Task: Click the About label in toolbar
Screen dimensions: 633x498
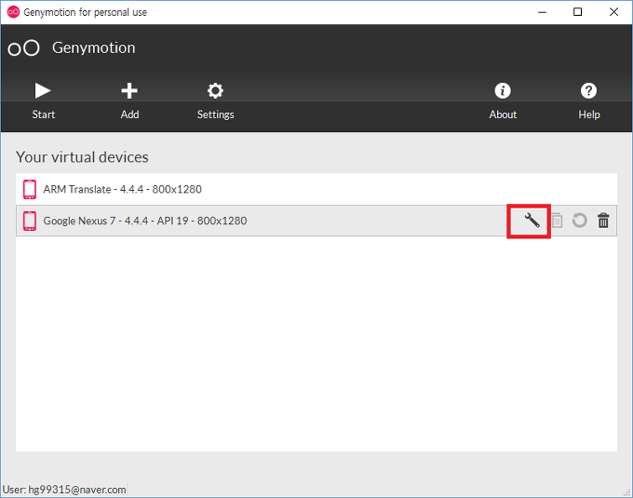Action: tap(503, 114)
